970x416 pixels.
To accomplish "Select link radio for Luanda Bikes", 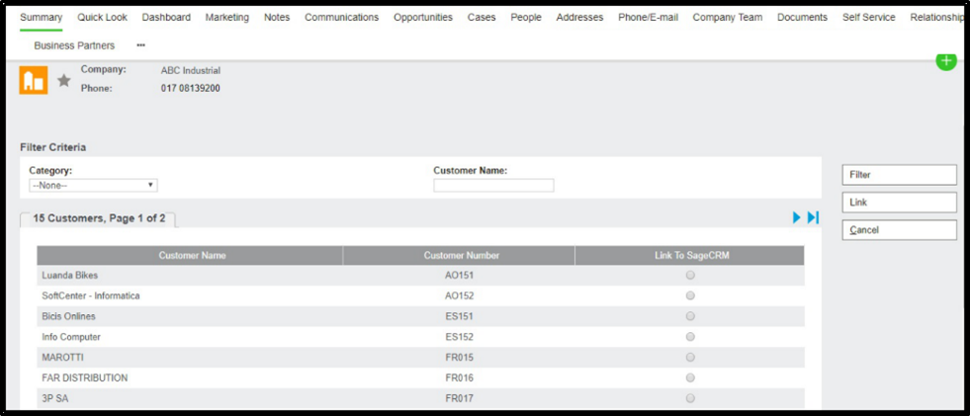I will coord(690,276).
